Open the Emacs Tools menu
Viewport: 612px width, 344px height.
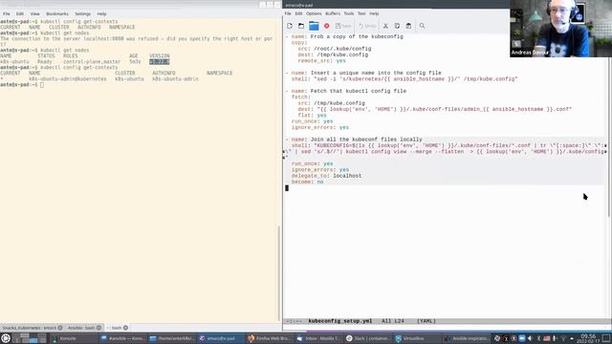(x=348, y=13)
